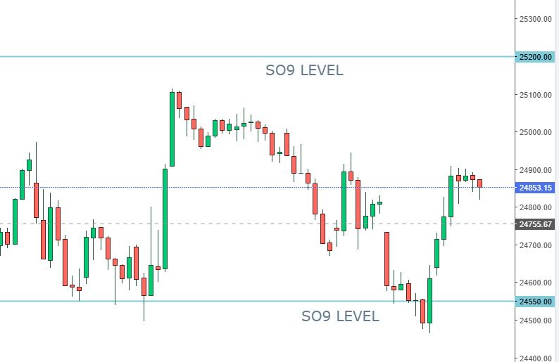Click the 24550.00 price label tag
Image resolution: width=559 pixels, height=362 pixels.
tap(535, 302)
